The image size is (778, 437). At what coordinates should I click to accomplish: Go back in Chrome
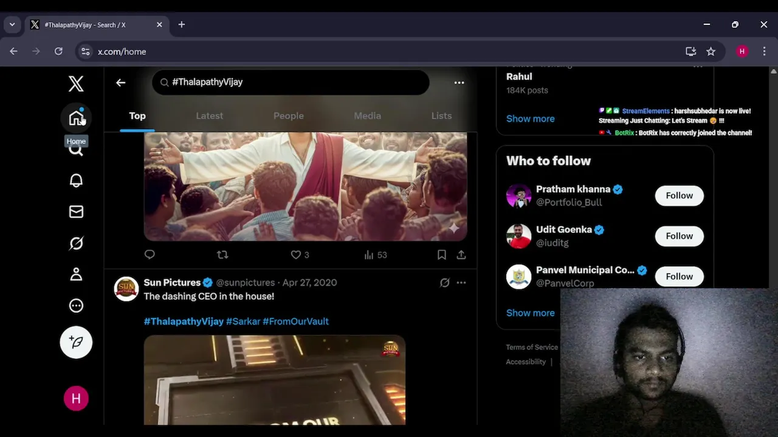pos(13,52)
